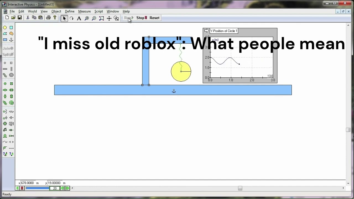Select the Rope tool
The image size is (354, 199).
[5, 142]
